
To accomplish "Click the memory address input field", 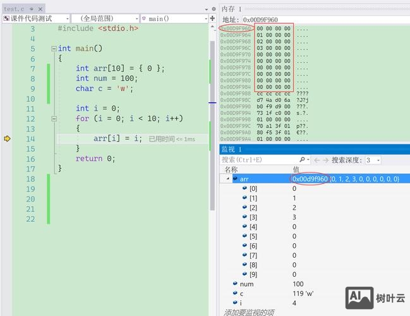I will click(322, 20).
